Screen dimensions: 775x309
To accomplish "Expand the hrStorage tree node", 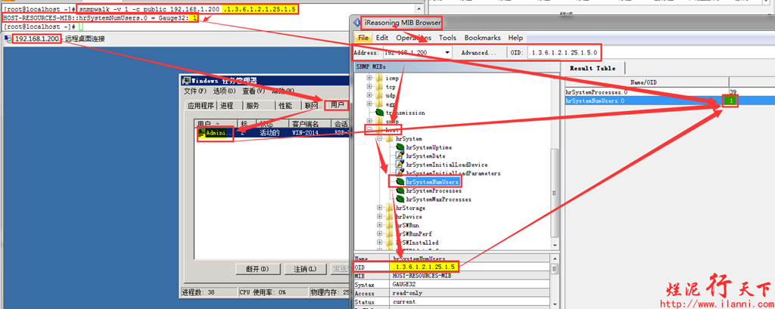I will tap(380, 208).
